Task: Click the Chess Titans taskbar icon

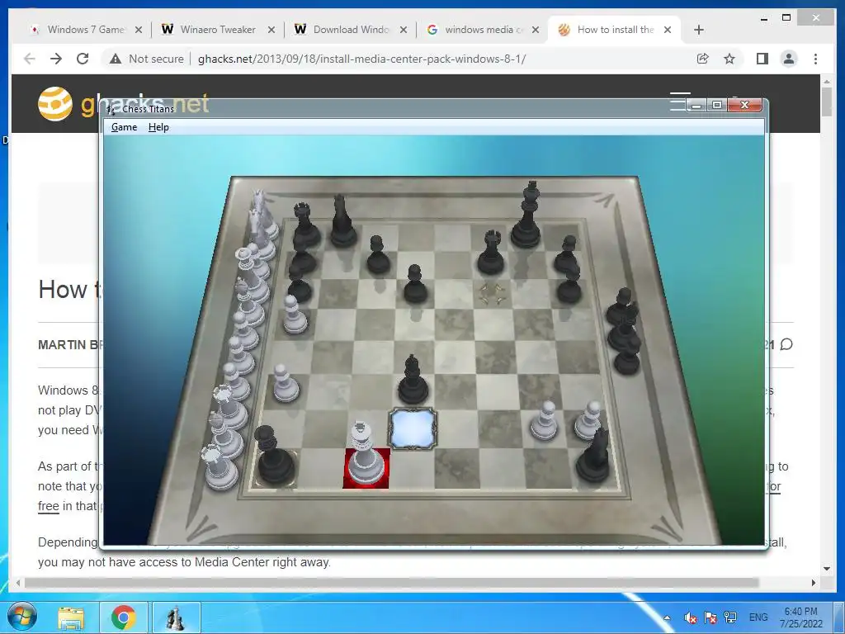Action: tap(177, 617)
